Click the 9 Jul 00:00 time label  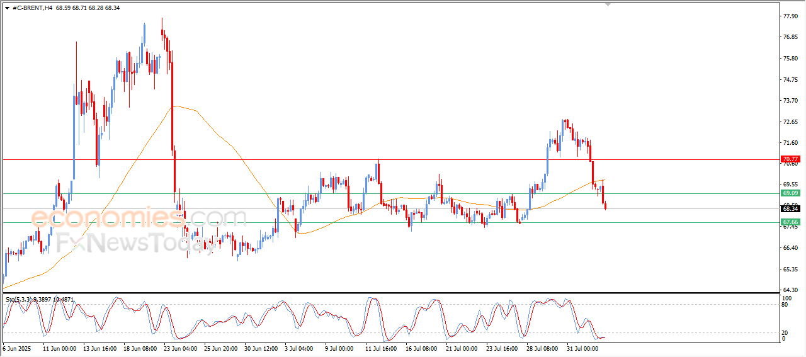340,348
